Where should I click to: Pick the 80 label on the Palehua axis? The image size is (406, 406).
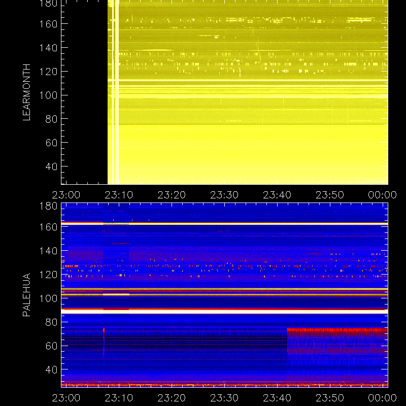click(x=51, y=322)
